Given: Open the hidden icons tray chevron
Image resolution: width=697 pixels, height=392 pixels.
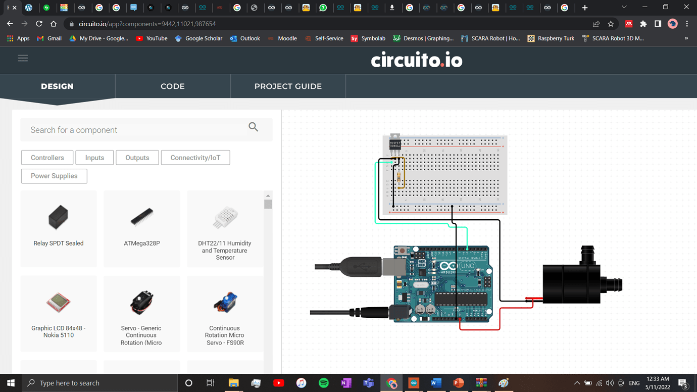Looking at the screenshot, I should [576, 382].
